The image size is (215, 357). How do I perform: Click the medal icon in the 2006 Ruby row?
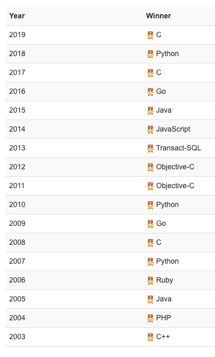pyautogui.click(x=150, y=281)
